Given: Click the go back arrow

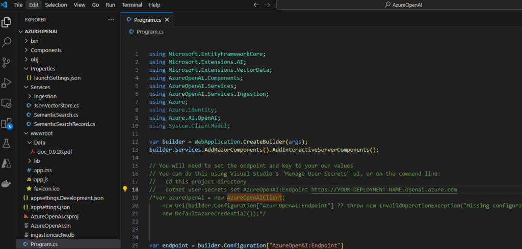Looking at the screenshot, I should [x=256, y=5].
